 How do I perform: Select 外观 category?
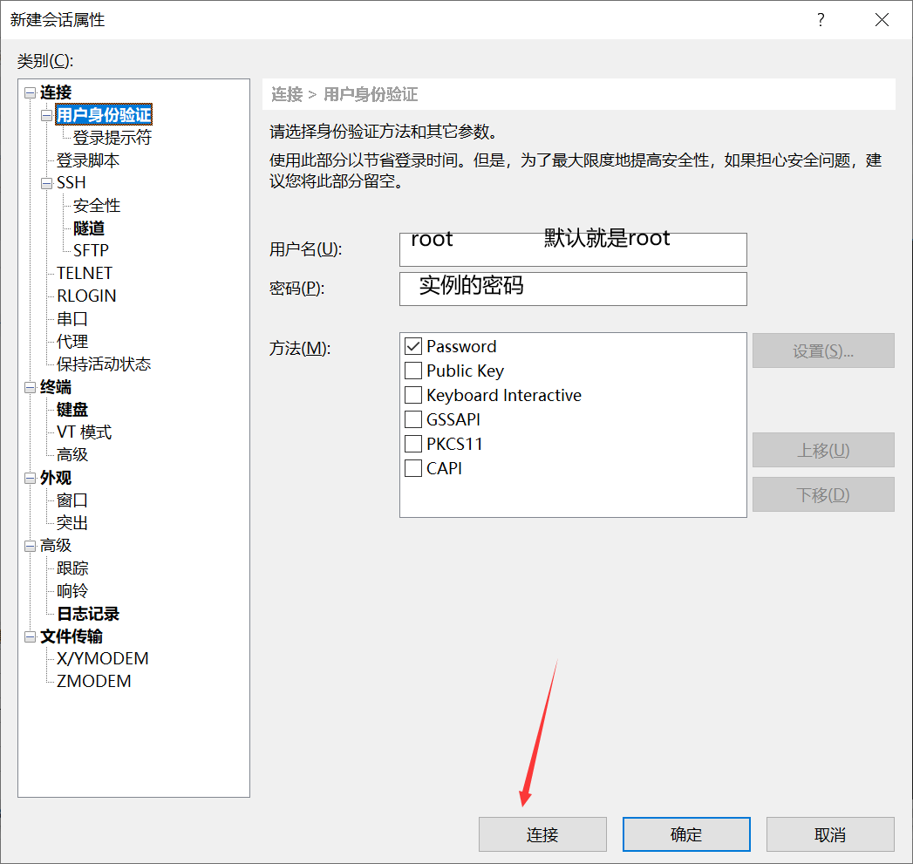coord(56,479)
